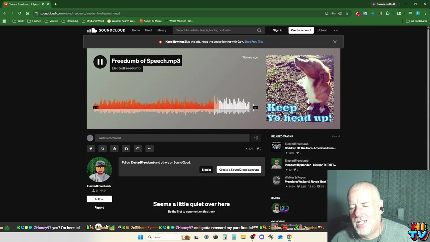This screenshot has width=430, height=242.
Task: Like the track with heart icon
Action: coord(91,149)
